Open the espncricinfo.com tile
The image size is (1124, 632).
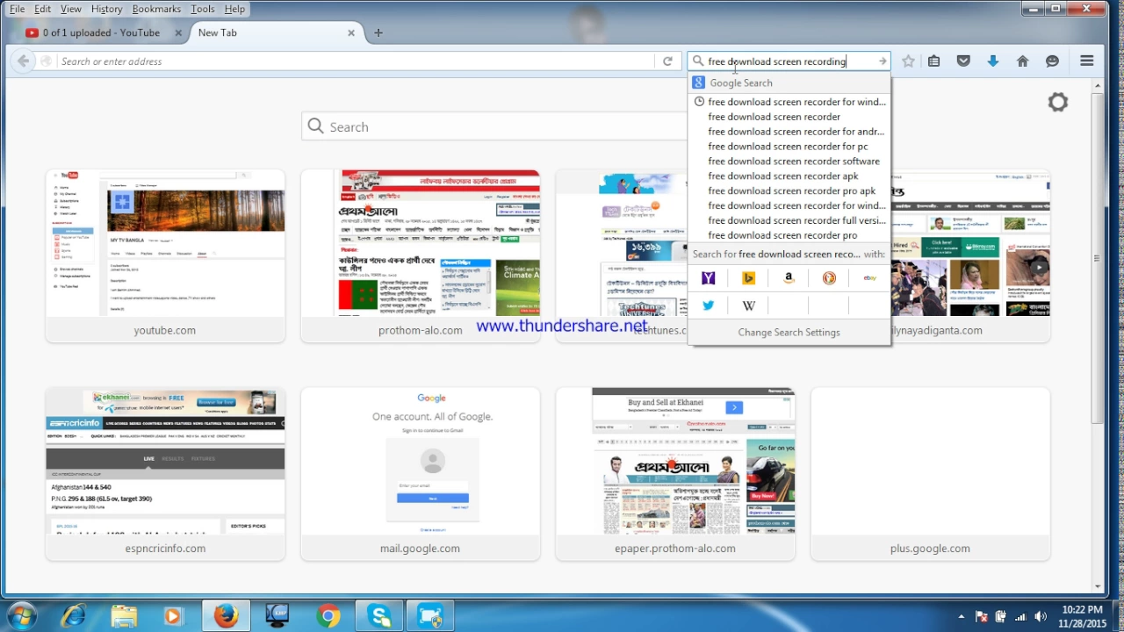coord(165,474)
